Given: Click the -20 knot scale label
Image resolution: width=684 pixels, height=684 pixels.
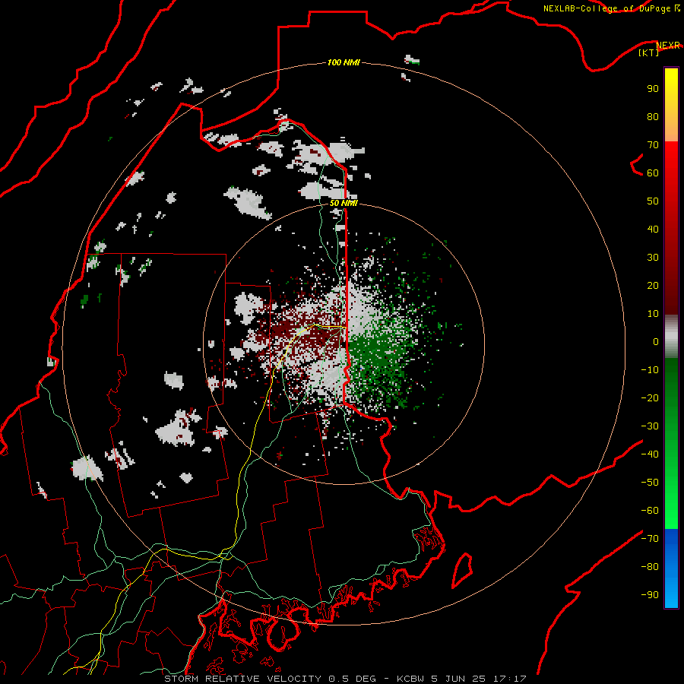Looking at the screenshot, I should pos(650,397).
